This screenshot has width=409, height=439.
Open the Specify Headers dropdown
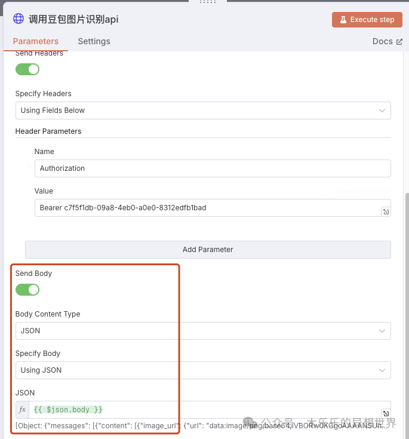click(x=203, y=110)
